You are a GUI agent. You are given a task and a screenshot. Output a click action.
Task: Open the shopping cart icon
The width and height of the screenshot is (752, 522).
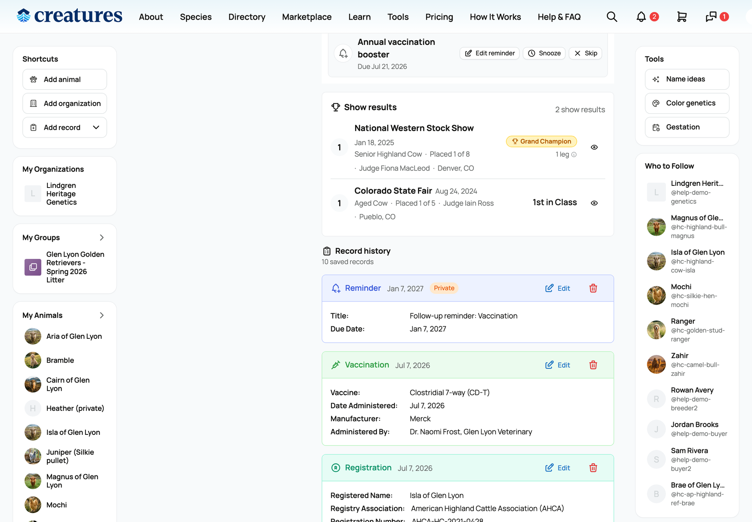pos(682,17)
